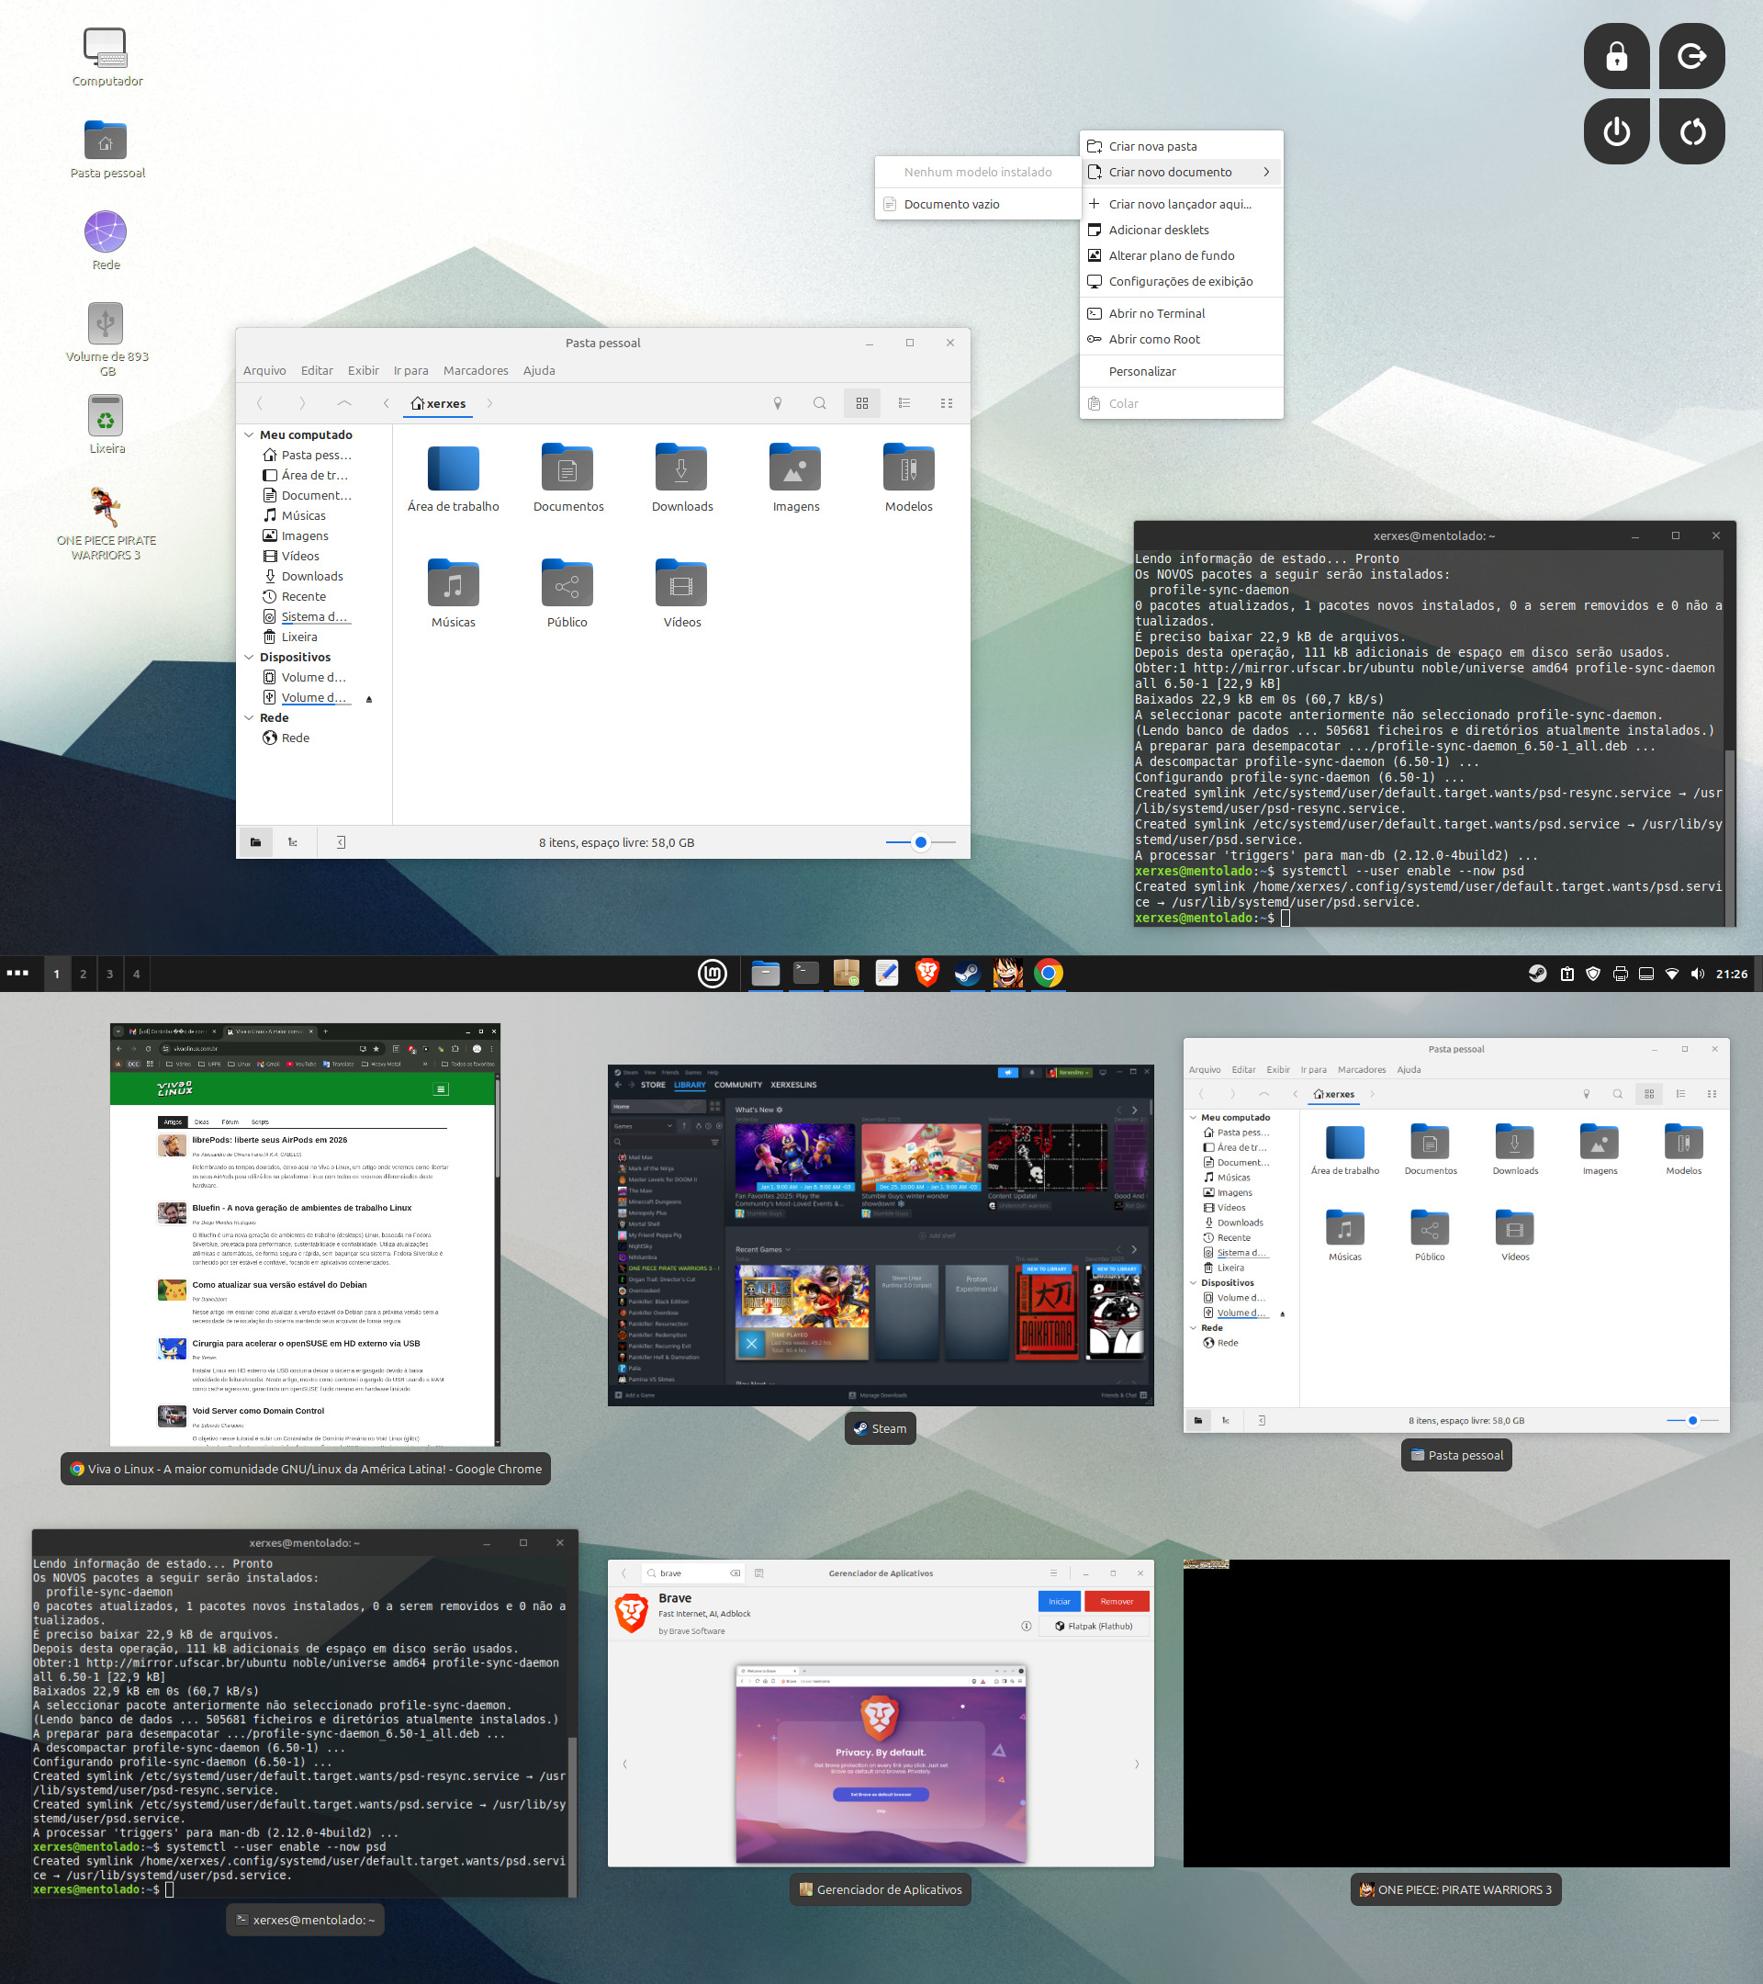1763x1984 pixels.
Task: Click the power off desklet button
Action: [x=1615, y=131]
